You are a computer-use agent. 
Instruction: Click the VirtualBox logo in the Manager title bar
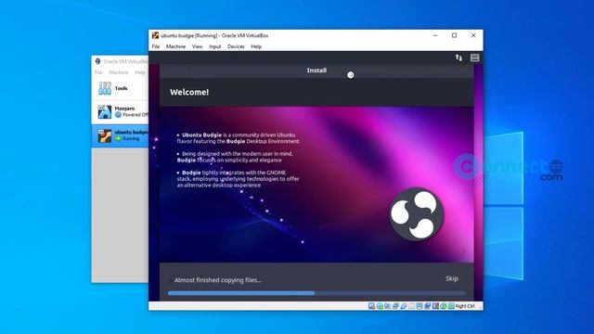(x=97, y=61)
